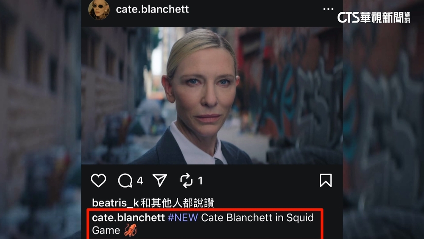Click the squid emoji after Game
Screen dimensions: 424x239
pyautogui.click(x=131, y=231)
